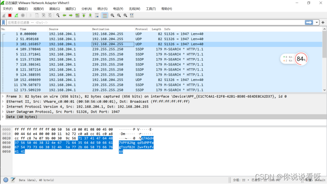Go back to previous packet arrow
The width and height of the screenshot is (327, 184).
pos(64,15)
